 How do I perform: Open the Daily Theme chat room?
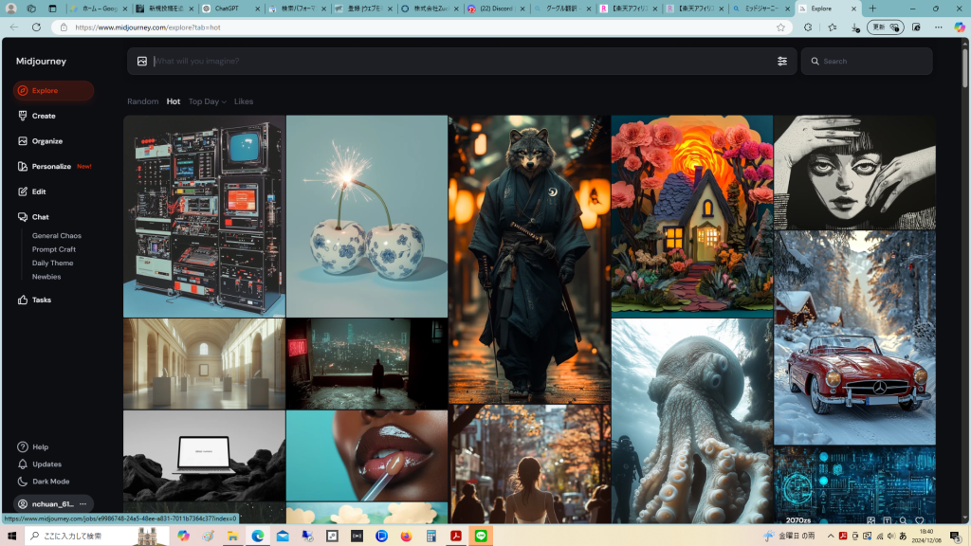[52, 263]
